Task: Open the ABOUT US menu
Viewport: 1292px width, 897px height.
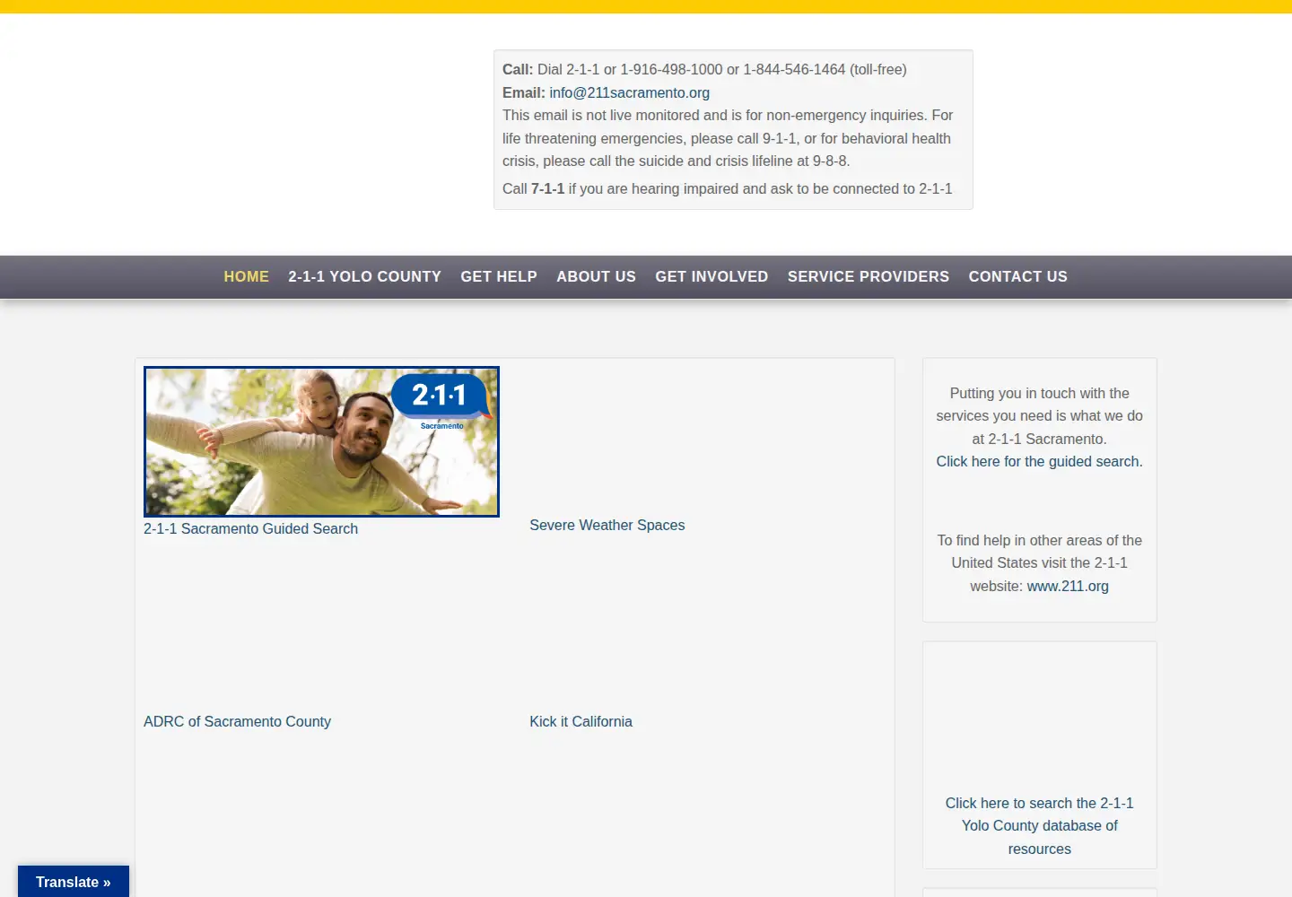Action: tap(596, 276)
